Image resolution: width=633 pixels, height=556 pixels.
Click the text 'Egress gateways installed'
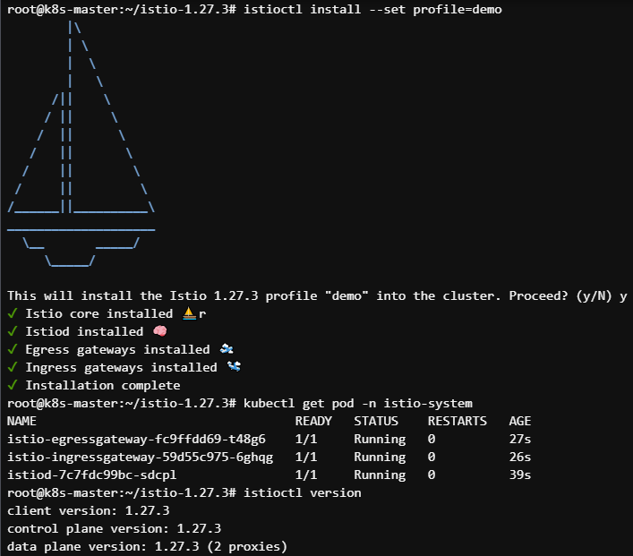pyautogui.click(x=117, y=350)
